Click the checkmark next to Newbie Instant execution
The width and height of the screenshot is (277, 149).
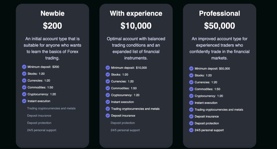[24, 101]
